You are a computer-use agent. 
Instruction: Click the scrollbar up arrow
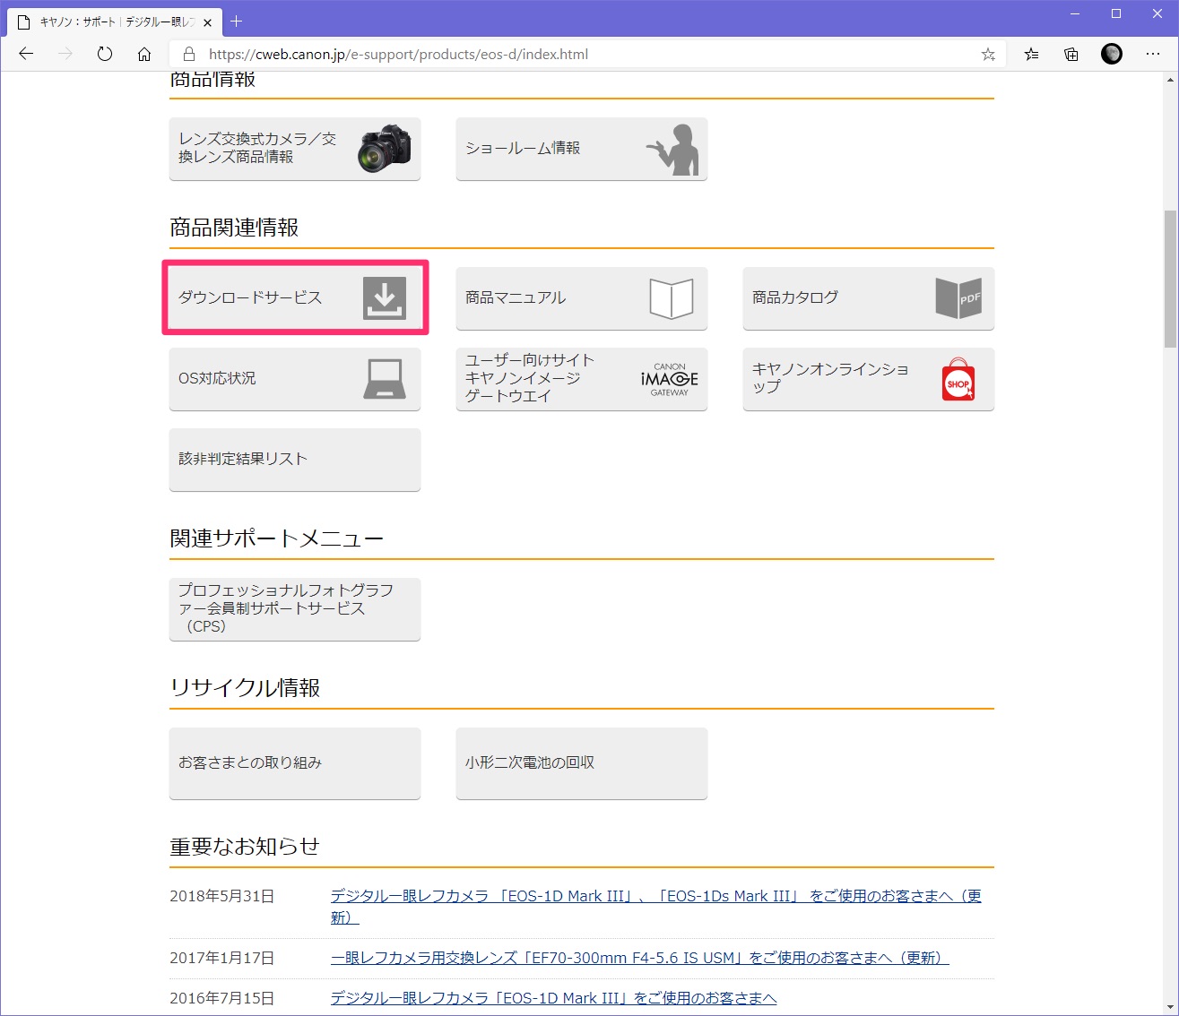1170,80
